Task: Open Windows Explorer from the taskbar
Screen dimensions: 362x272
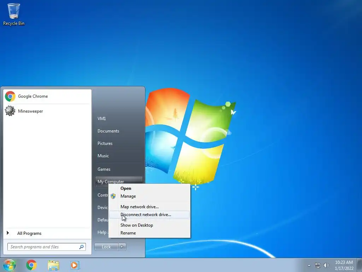Action: (x=53, y=265)
